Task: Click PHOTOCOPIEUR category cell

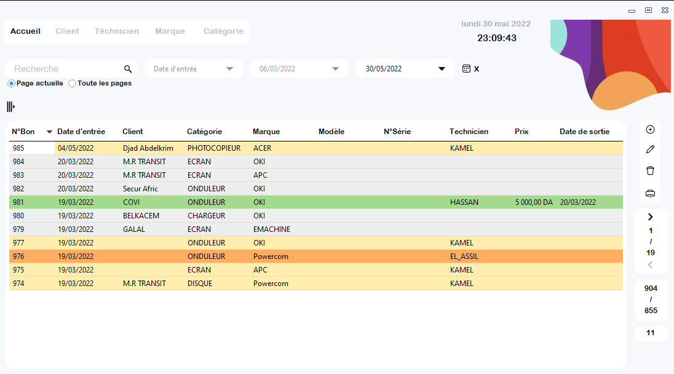Action: click(x=214, y=148)
